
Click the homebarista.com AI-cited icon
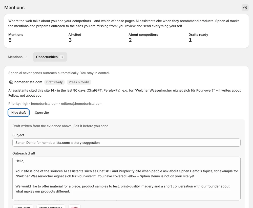point(11,82)
